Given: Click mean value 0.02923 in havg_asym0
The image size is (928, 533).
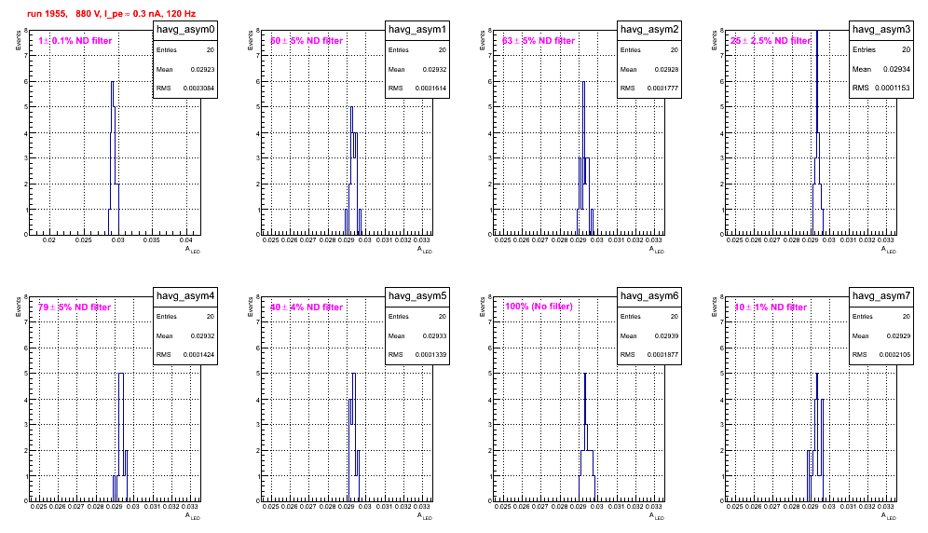Looking at the screenshot, I should tap(202, 69).
